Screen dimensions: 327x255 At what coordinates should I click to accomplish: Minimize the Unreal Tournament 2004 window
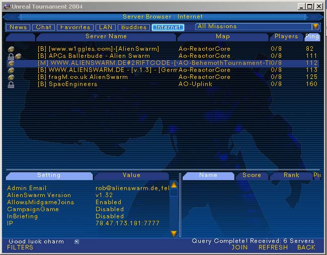pos(301,6)
